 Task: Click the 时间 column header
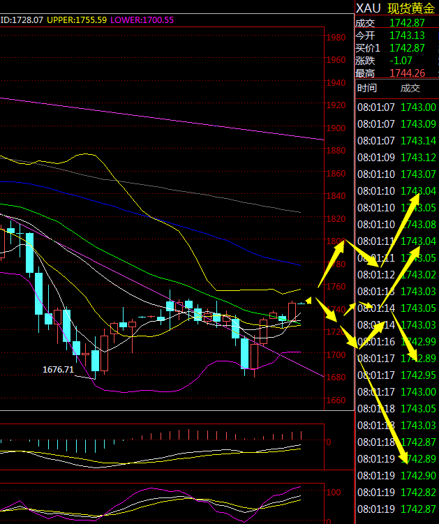coord(367,88)
